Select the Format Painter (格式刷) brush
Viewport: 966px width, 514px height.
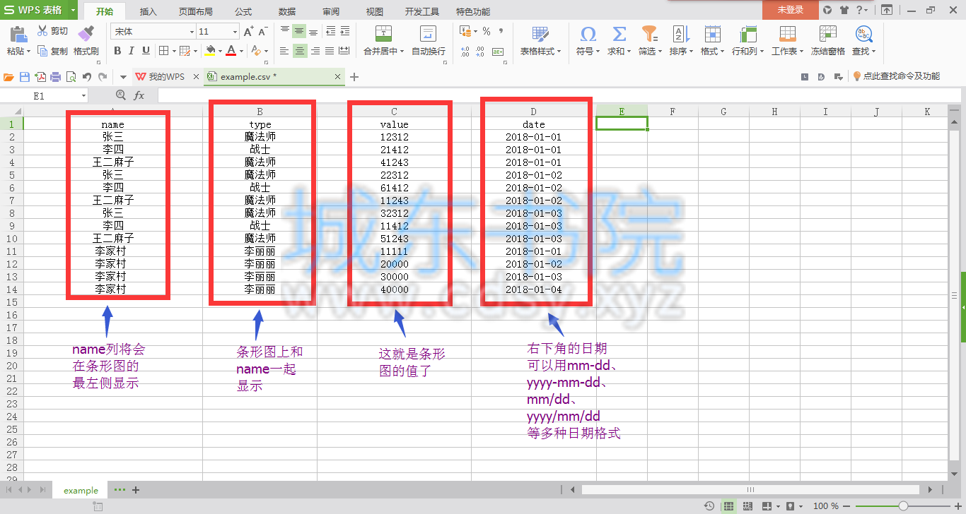tap(86, 34)
